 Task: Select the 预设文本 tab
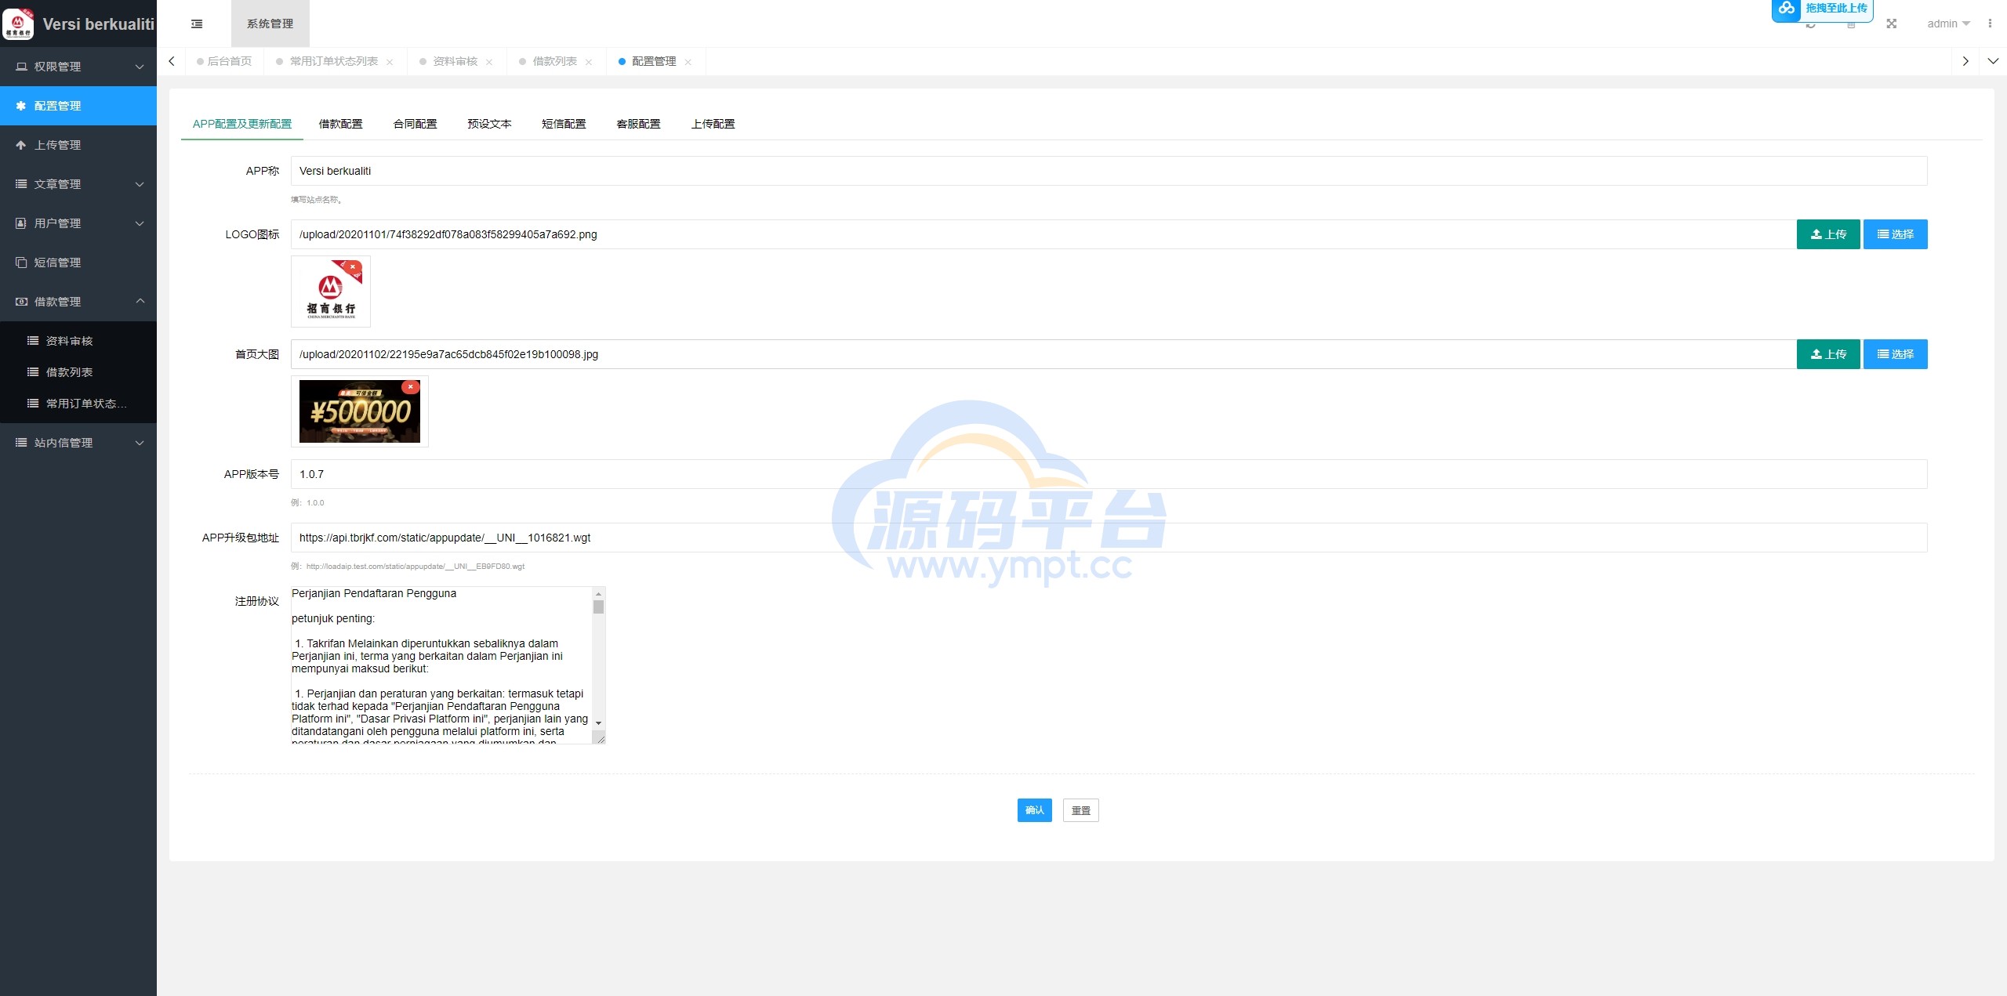click(x=489, y=124)
